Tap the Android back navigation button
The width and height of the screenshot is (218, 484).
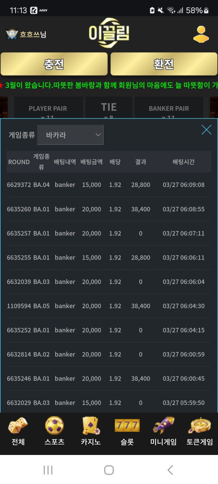(x=170, y=470)
